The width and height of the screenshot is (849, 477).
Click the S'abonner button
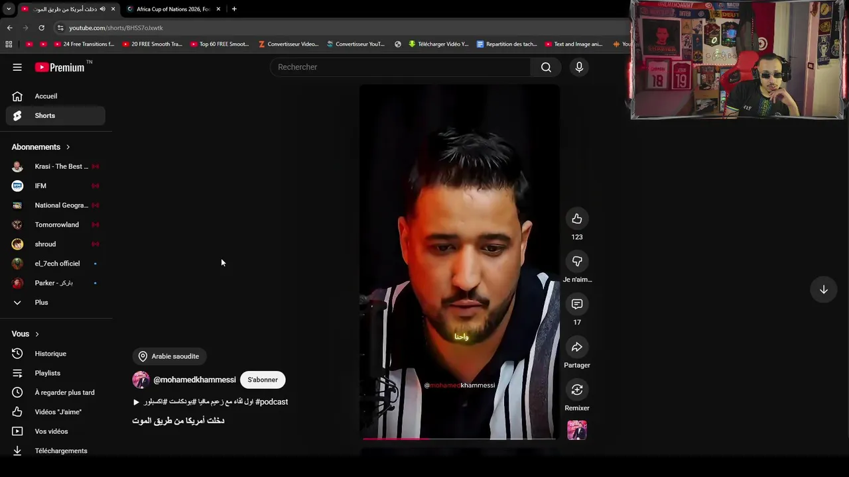(x=263, y=380)
